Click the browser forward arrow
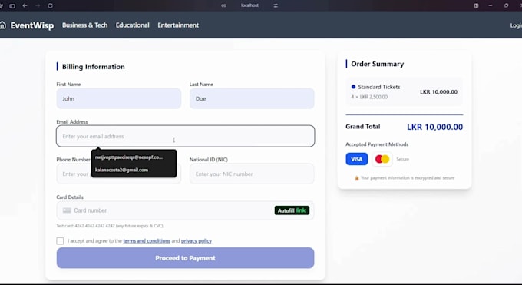Viewport: 522px width, 285px height. (38, 5)
